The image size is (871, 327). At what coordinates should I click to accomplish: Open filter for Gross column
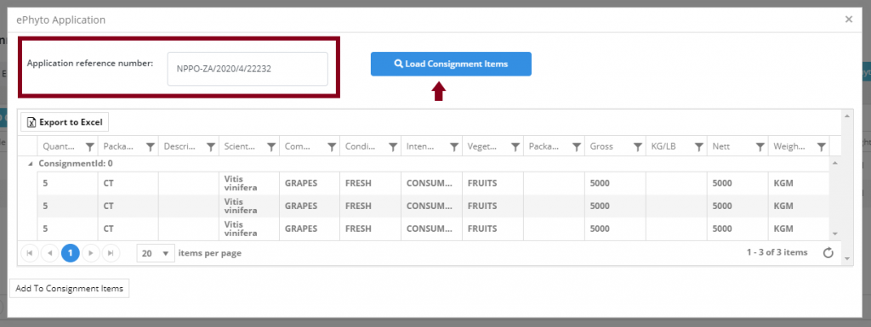click(638, 147)
